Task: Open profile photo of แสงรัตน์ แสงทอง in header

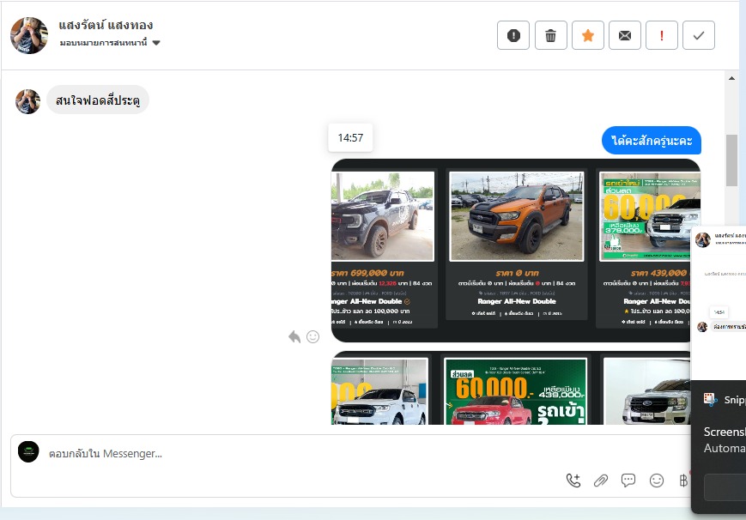Action: (29, 36)
